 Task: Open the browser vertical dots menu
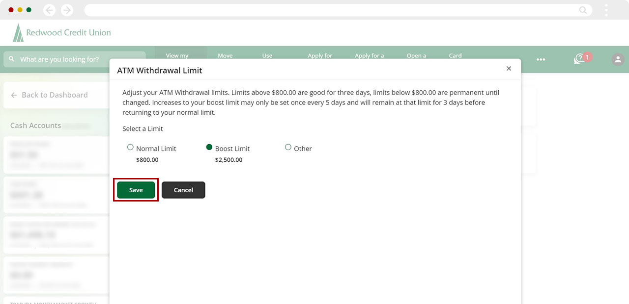point(606,10)
